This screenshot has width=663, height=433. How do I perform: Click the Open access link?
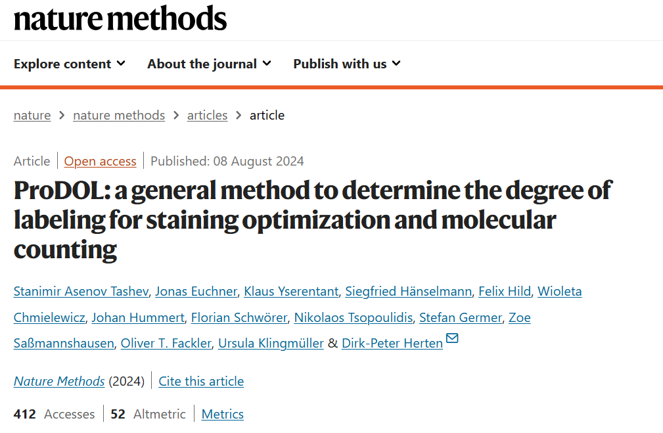[x=101, y=161]
